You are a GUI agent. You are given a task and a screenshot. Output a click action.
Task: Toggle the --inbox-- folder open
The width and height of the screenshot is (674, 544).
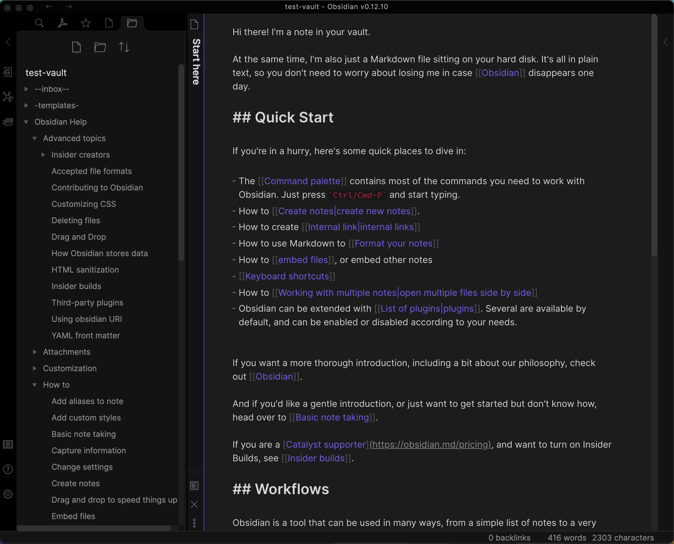26,88
